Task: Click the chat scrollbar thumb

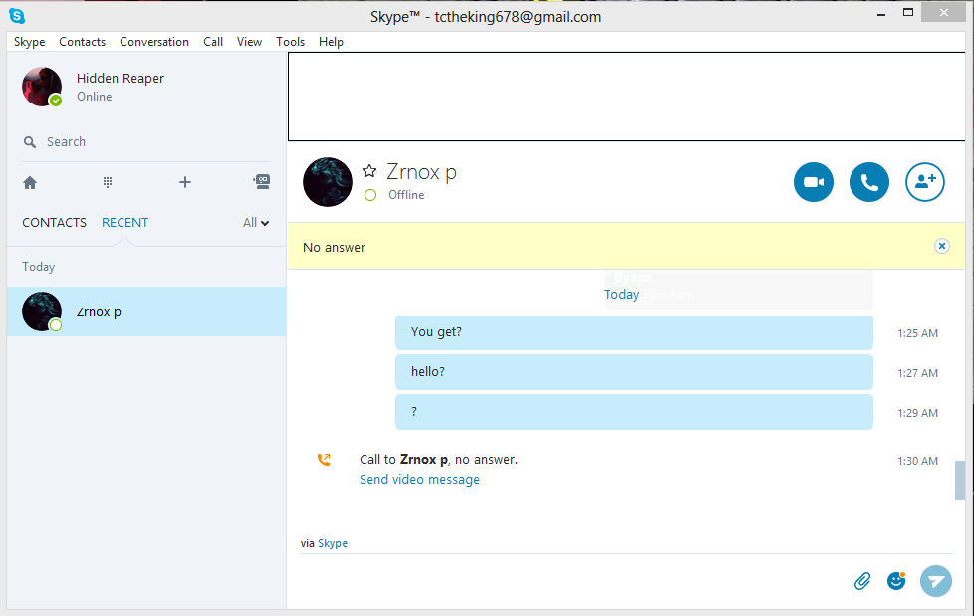Action: [x=960, y=480]
